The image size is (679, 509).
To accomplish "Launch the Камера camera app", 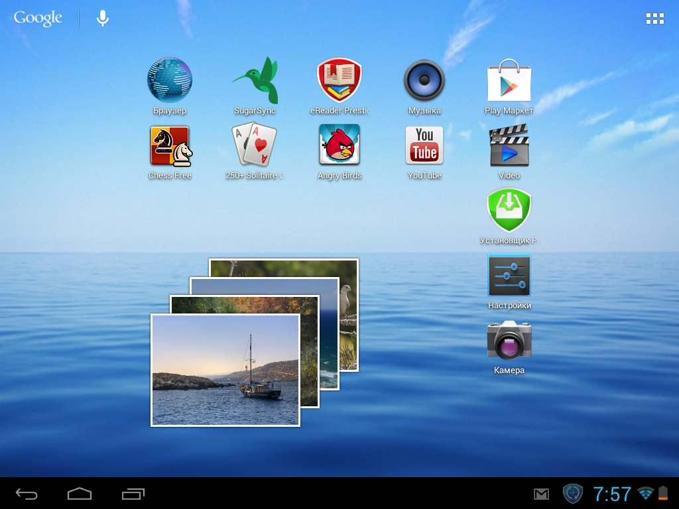I will pyautogui.click(x=509, y=340).
